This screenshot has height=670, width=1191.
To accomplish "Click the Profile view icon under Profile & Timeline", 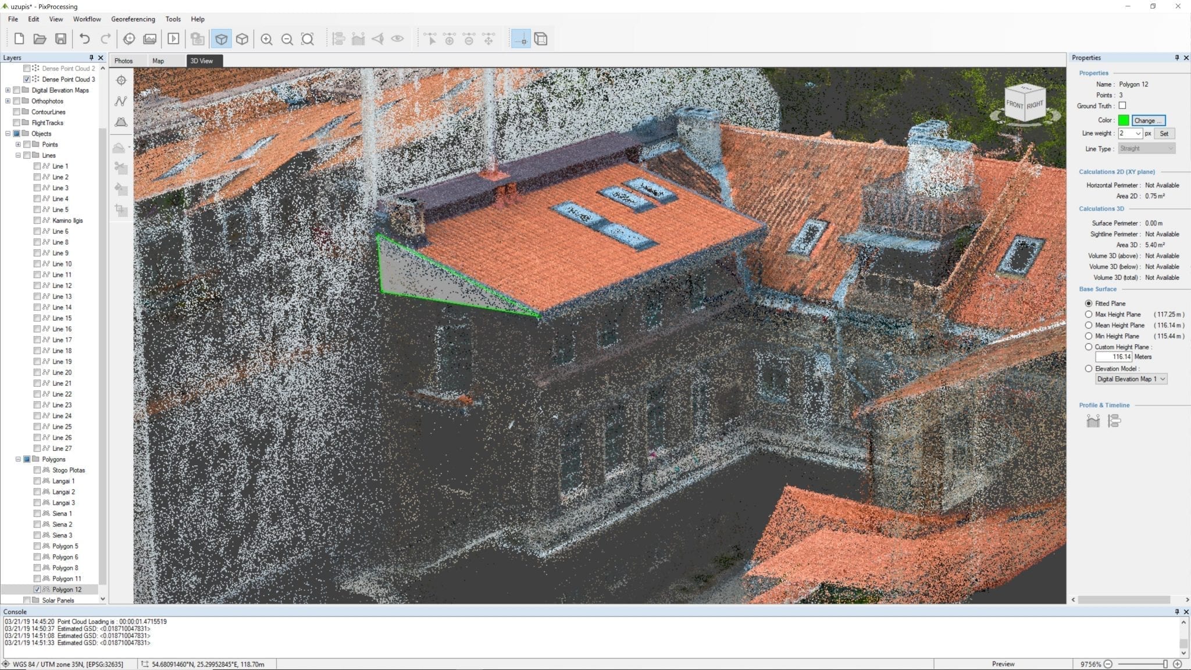I will pyautogui.click(x=1093, y=421).
